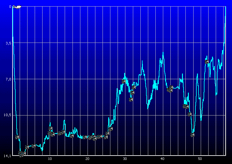Select the topmost camera icon at minute 10
This screenshot has width=232, height=164.
[50, 128]
